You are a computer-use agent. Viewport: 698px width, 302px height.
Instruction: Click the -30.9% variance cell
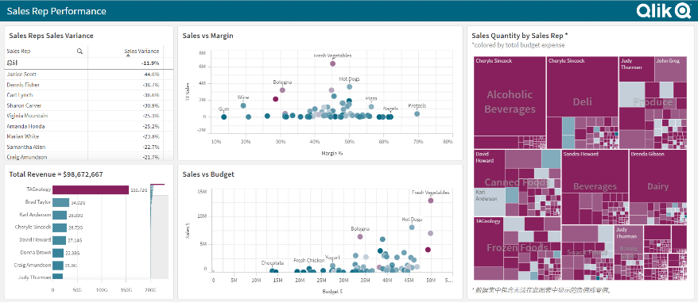(x=151, y=105)
